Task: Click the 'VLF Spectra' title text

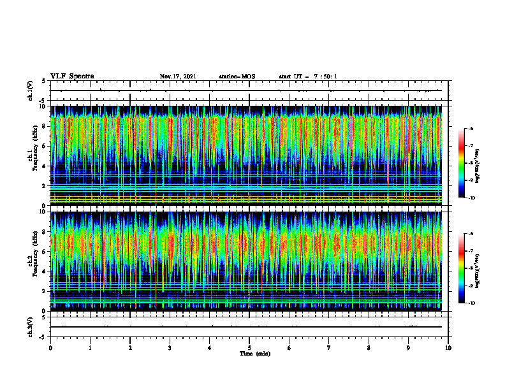Action: [x=72, y=76]
